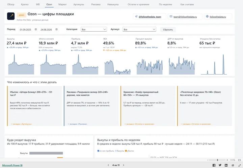Click the Выкупы legend marker
The image size is (243, 168).
pos(116,151)
